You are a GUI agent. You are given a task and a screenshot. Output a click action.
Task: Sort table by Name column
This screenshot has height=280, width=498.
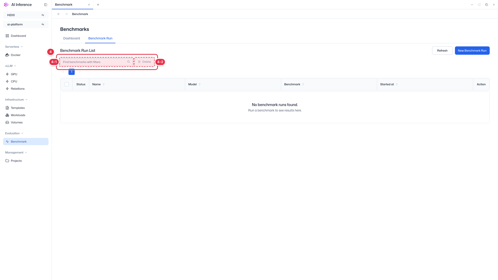click(104, 84)
